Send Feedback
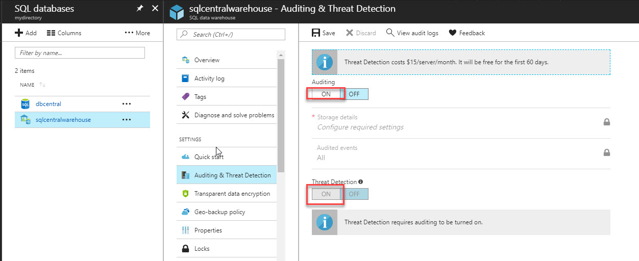The height and width of the screenshot is (261, 639). pyautogui.click(x=467, y=33)
